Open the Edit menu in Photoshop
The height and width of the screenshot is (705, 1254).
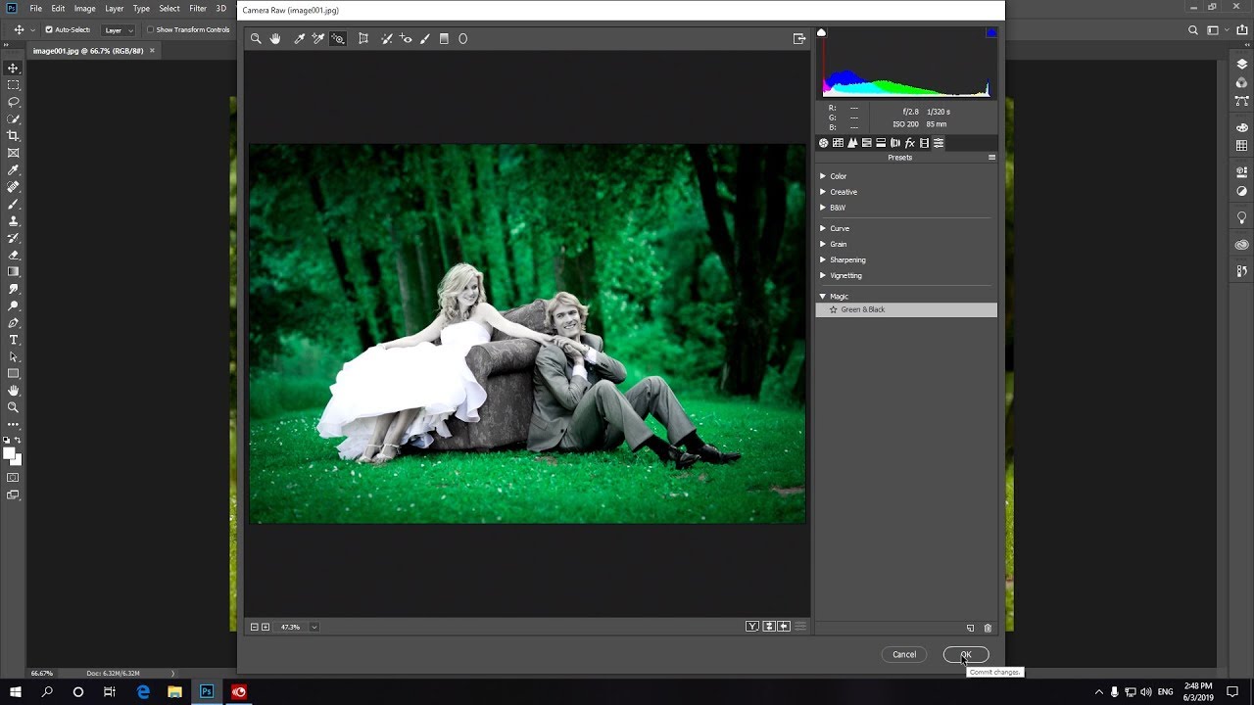click(59, 9)
